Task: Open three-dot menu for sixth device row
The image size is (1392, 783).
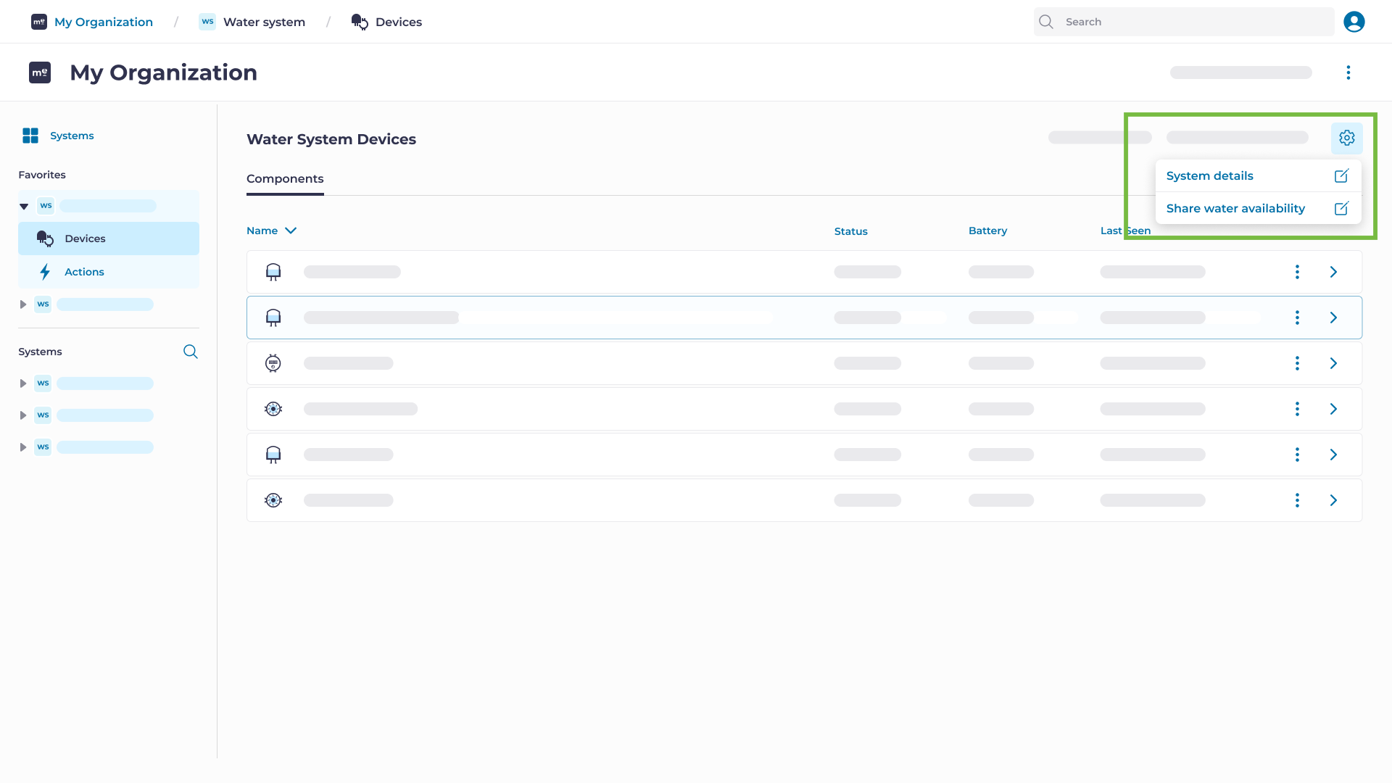Action: click(1297, 500)
